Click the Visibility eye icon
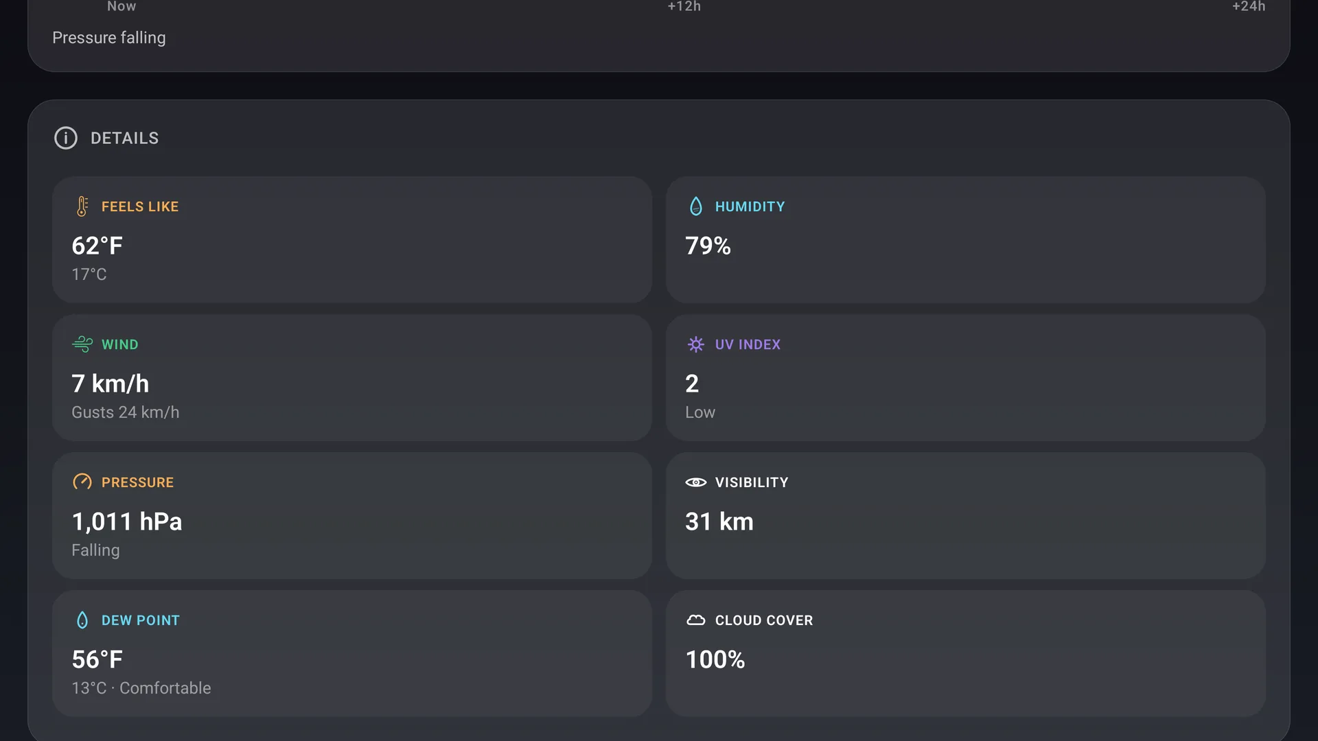Viewport: 1318px width, 741px height. 696,482
